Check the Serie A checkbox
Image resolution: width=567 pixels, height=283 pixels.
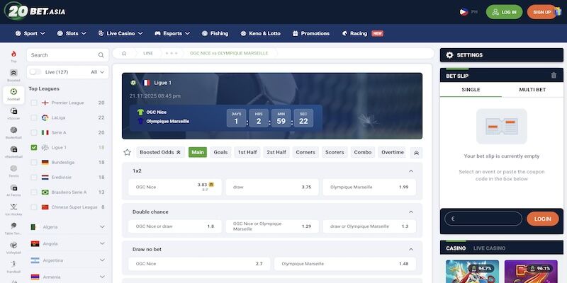click(34, 132)
